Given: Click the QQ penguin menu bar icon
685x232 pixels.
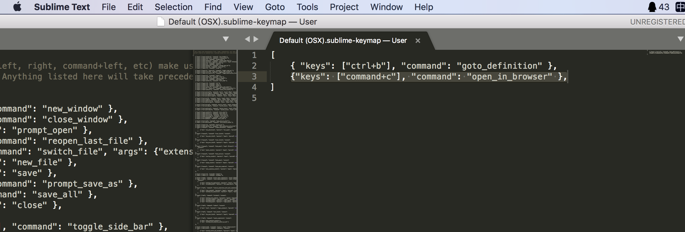Looking at the screenshot, I should 652,7.
